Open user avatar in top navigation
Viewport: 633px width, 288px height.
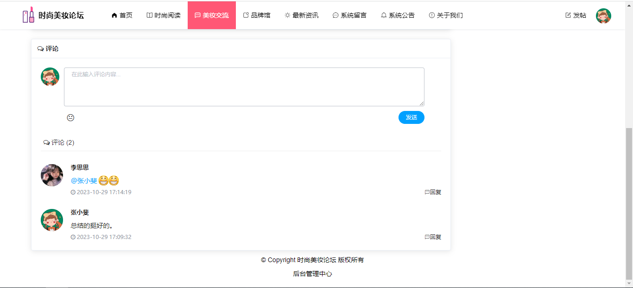click(x=603, y=16)
